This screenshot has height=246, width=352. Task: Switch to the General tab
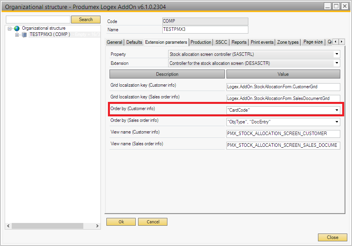point(115,42)
